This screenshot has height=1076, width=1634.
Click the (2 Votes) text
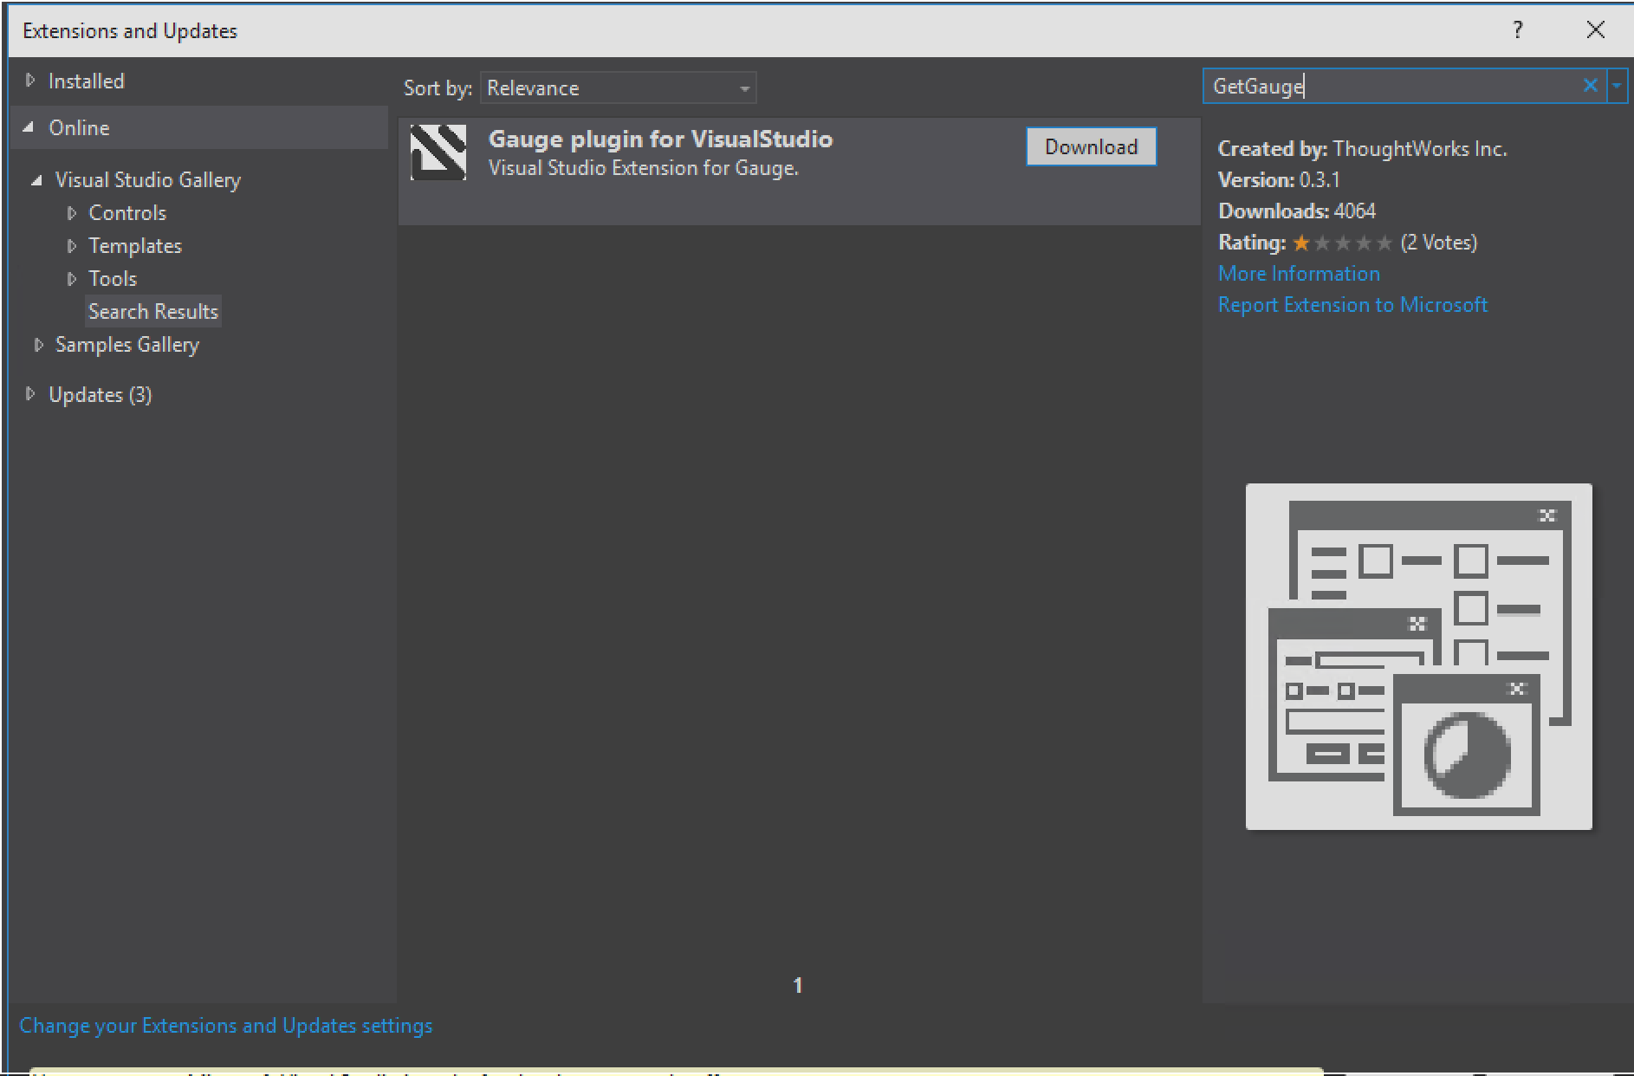pos(1439,243)
